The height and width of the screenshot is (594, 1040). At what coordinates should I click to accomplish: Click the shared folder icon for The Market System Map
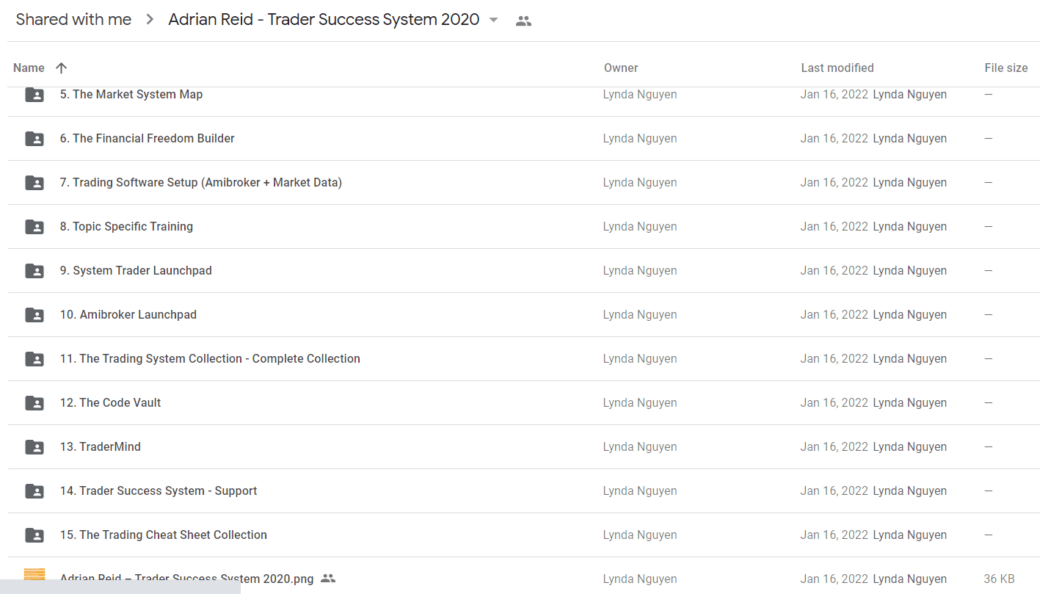point(34,95)
